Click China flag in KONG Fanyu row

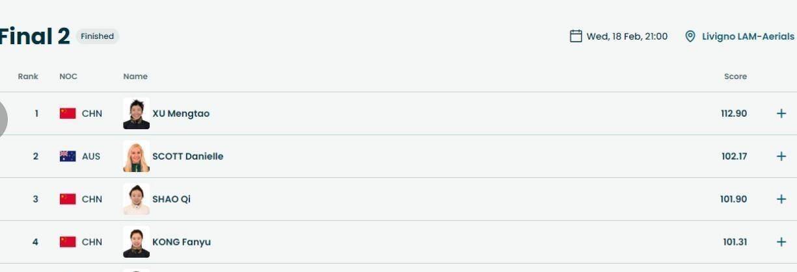[68, 242]
